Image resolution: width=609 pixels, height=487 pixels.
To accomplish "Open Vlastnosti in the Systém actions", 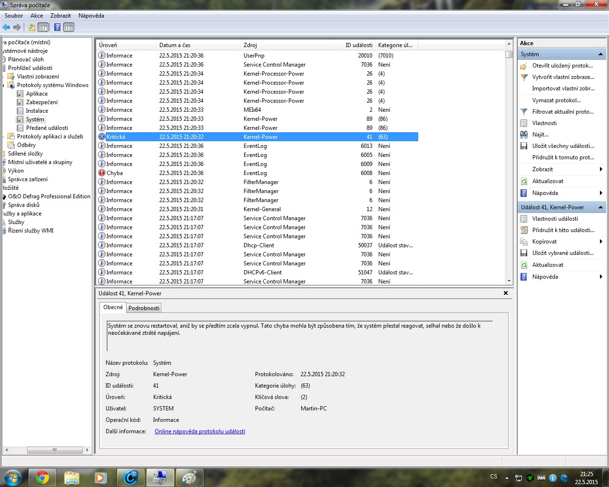I will (x=544, y=123).
